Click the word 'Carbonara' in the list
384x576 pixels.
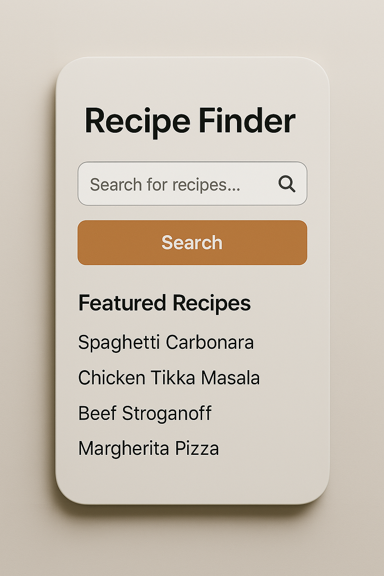point(210,342)
